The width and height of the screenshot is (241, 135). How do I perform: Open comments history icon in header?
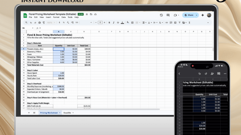pyautogui.click(x=168, y=15)
